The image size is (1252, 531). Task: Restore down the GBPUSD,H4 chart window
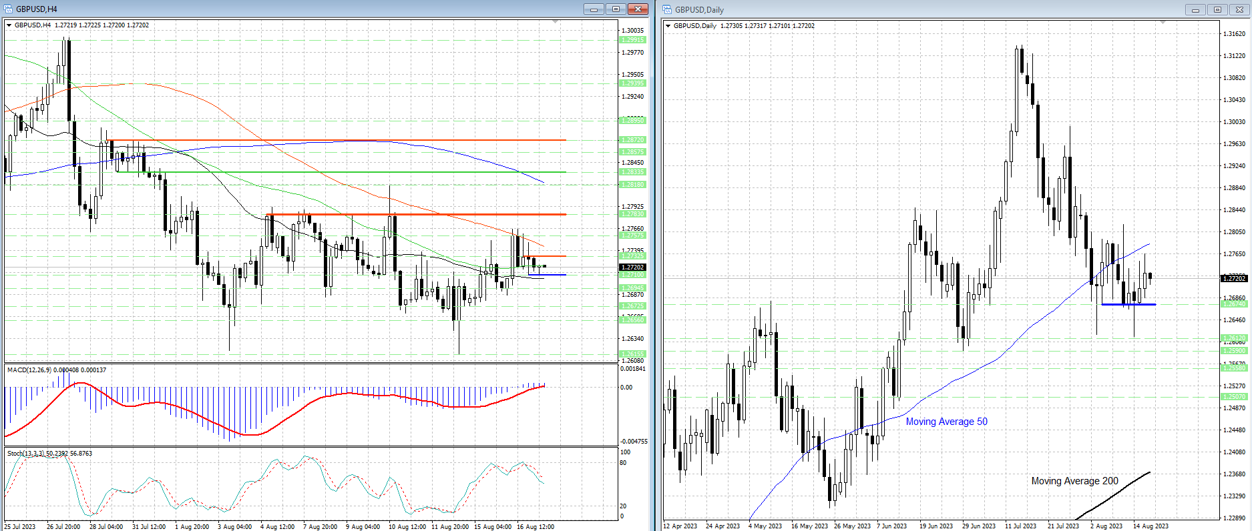pyautogui.click(x=616, y=9)
